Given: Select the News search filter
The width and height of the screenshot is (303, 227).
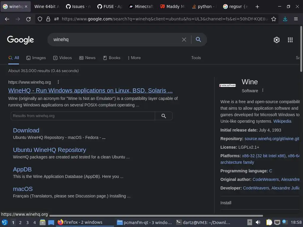Looking at the screenshot, I should [x=87, y=58].
